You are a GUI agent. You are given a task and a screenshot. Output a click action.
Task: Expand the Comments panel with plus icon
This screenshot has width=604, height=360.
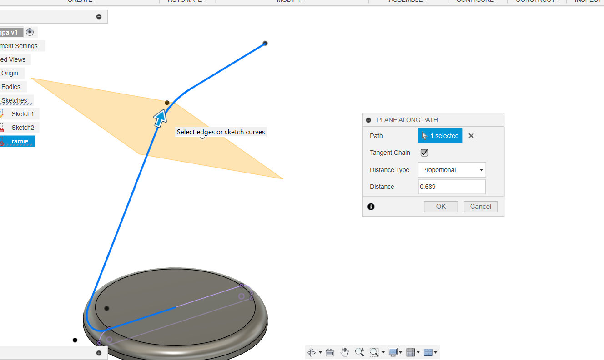coord(99,353)
